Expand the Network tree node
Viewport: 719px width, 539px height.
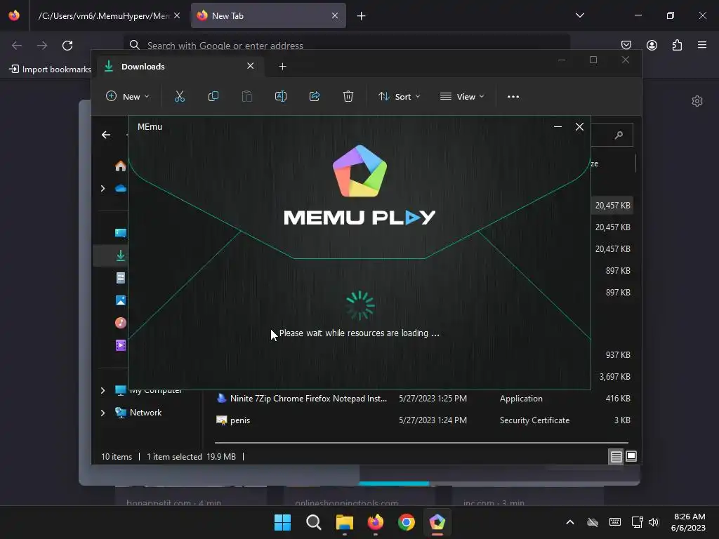tap(103, 413)
